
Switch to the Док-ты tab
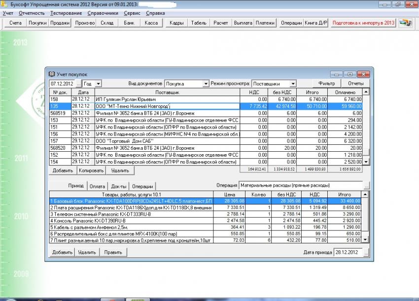coord(118,186)
